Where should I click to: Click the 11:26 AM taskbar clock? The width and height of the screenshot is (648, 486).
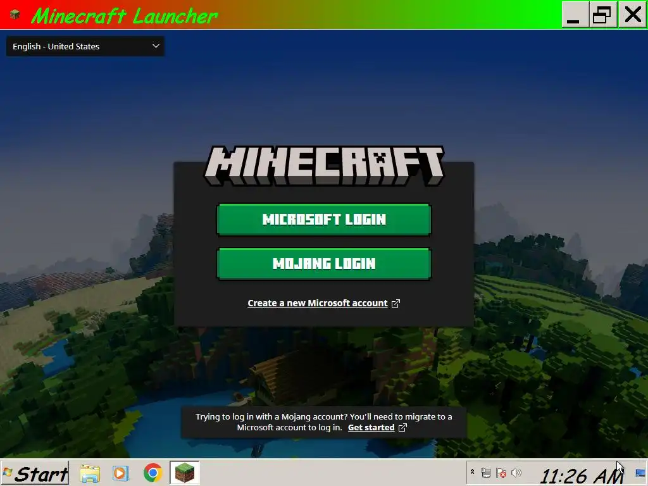(581, 475)
